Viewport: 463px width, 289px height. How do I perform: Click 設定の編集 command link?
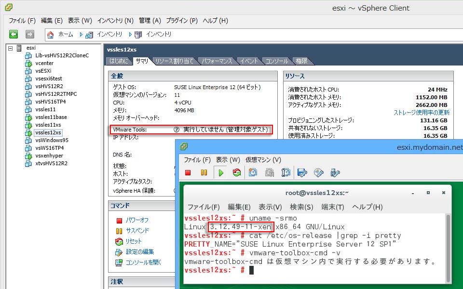coord(140,252)
